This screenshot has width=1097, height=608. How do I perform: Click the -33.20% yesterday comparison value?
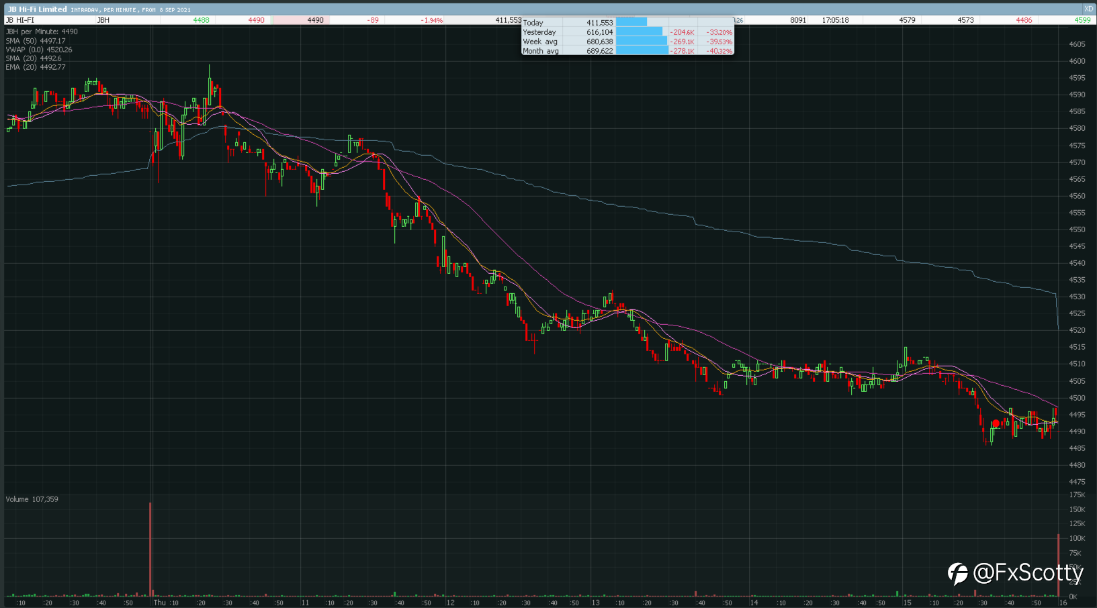coord(719,32)
